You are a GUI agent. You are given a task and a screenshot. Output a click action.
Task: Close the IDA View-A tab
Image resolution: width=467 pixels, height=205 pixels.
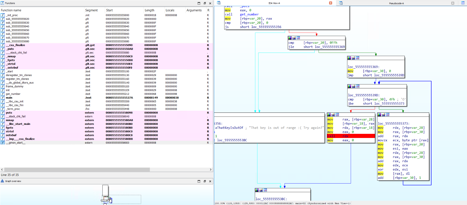click(331, 3)
